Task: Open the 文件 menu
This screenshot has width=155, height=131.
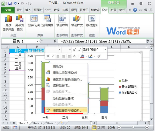Action: click(x=8, y=10)
